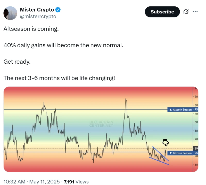Open the 10:32 AM May 11, 2025 timestamp
206x185 pixels.
coord(31,182)
